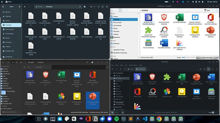Select Startup Applications icon in Nemo
This screenshot has height=123, width=220.
coord(196,92)
